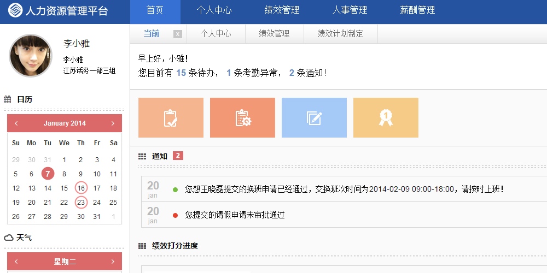The width and height of the screenshot is (547, 273).
Task: Open 绩效管理 in top navigation
Action: click(x=282, y=10)
